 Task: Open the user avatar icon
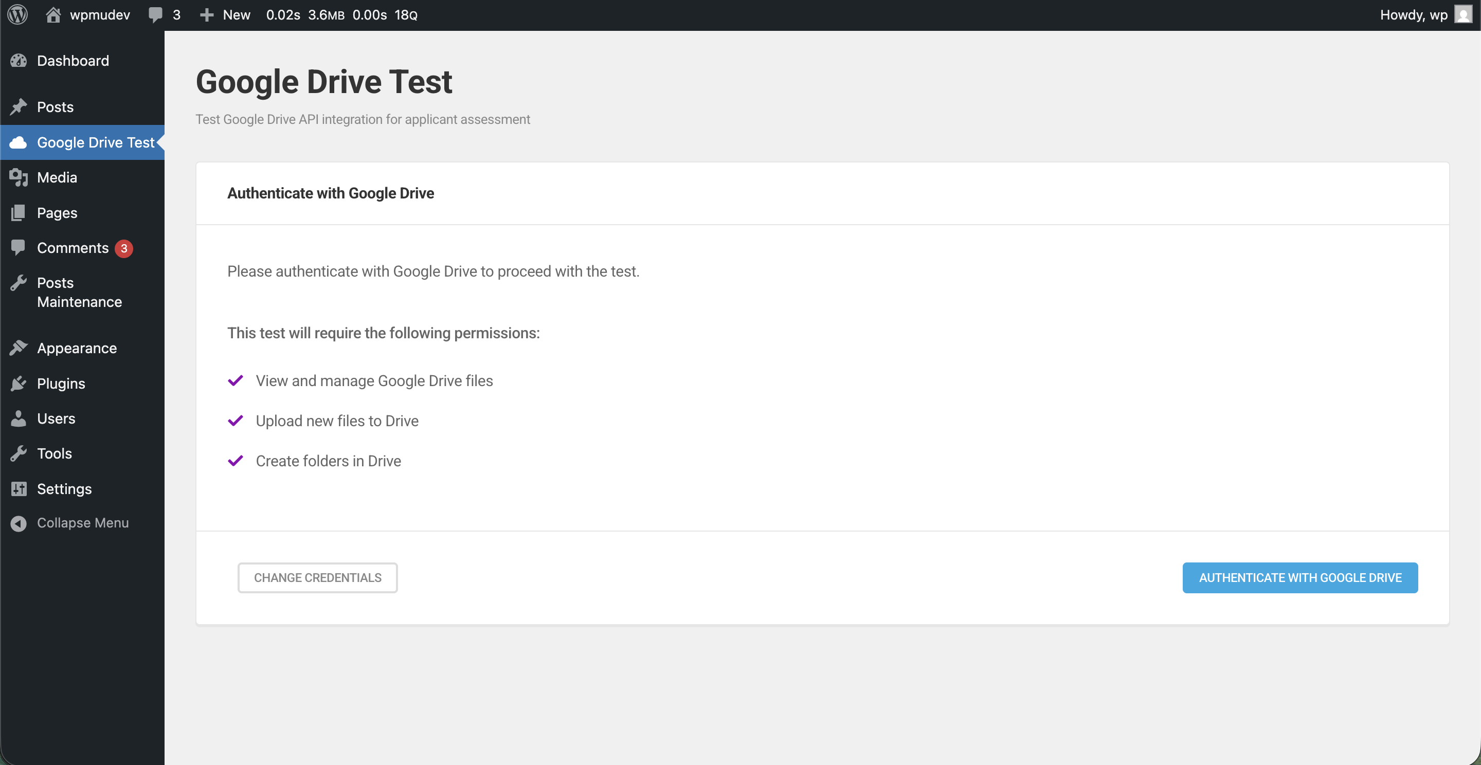pos(1463,15)
